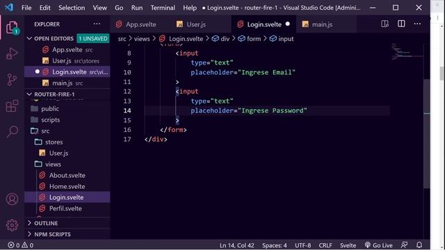
Task: Open About.svelte in file tree
Action: coord(67,175)
